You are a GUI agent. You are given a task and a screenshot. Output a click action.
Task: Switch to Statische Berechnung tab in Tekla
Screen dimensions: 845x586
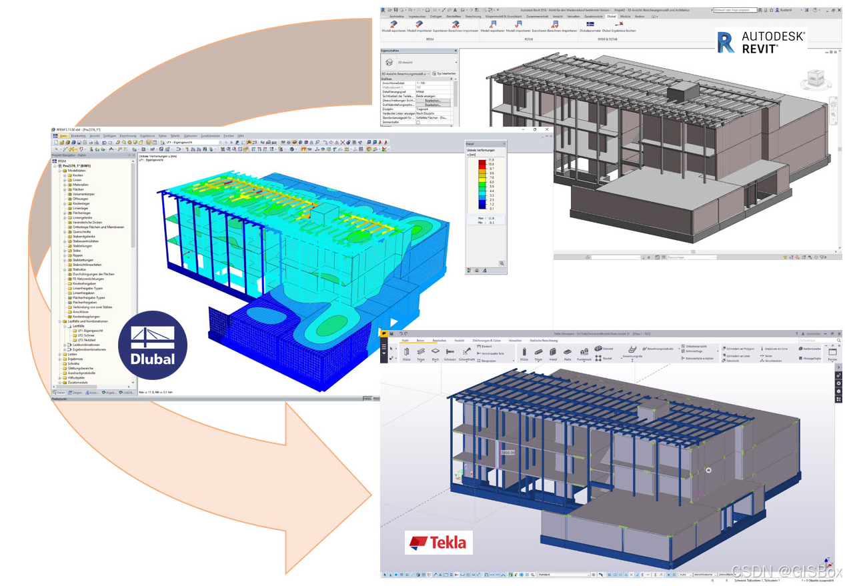point(544,340)
